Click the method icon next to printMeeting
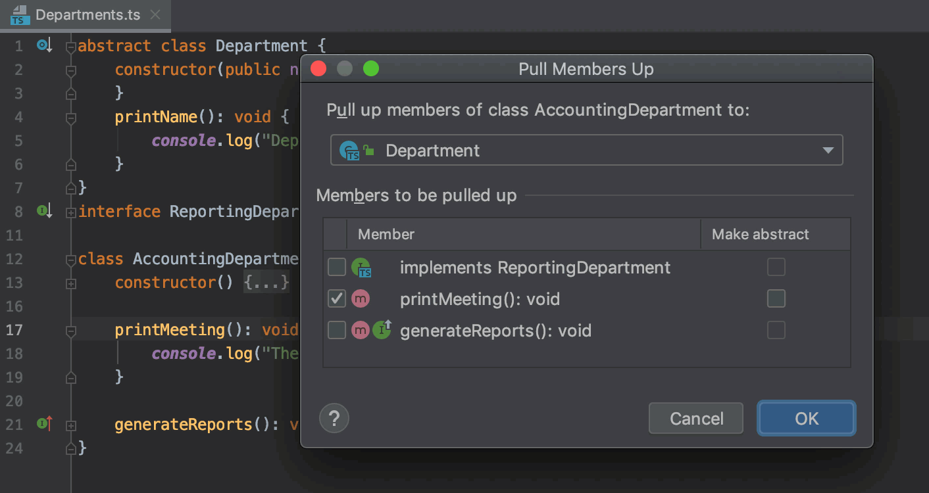This screenshot has width=929, height=493. click(x=361, y=299)
